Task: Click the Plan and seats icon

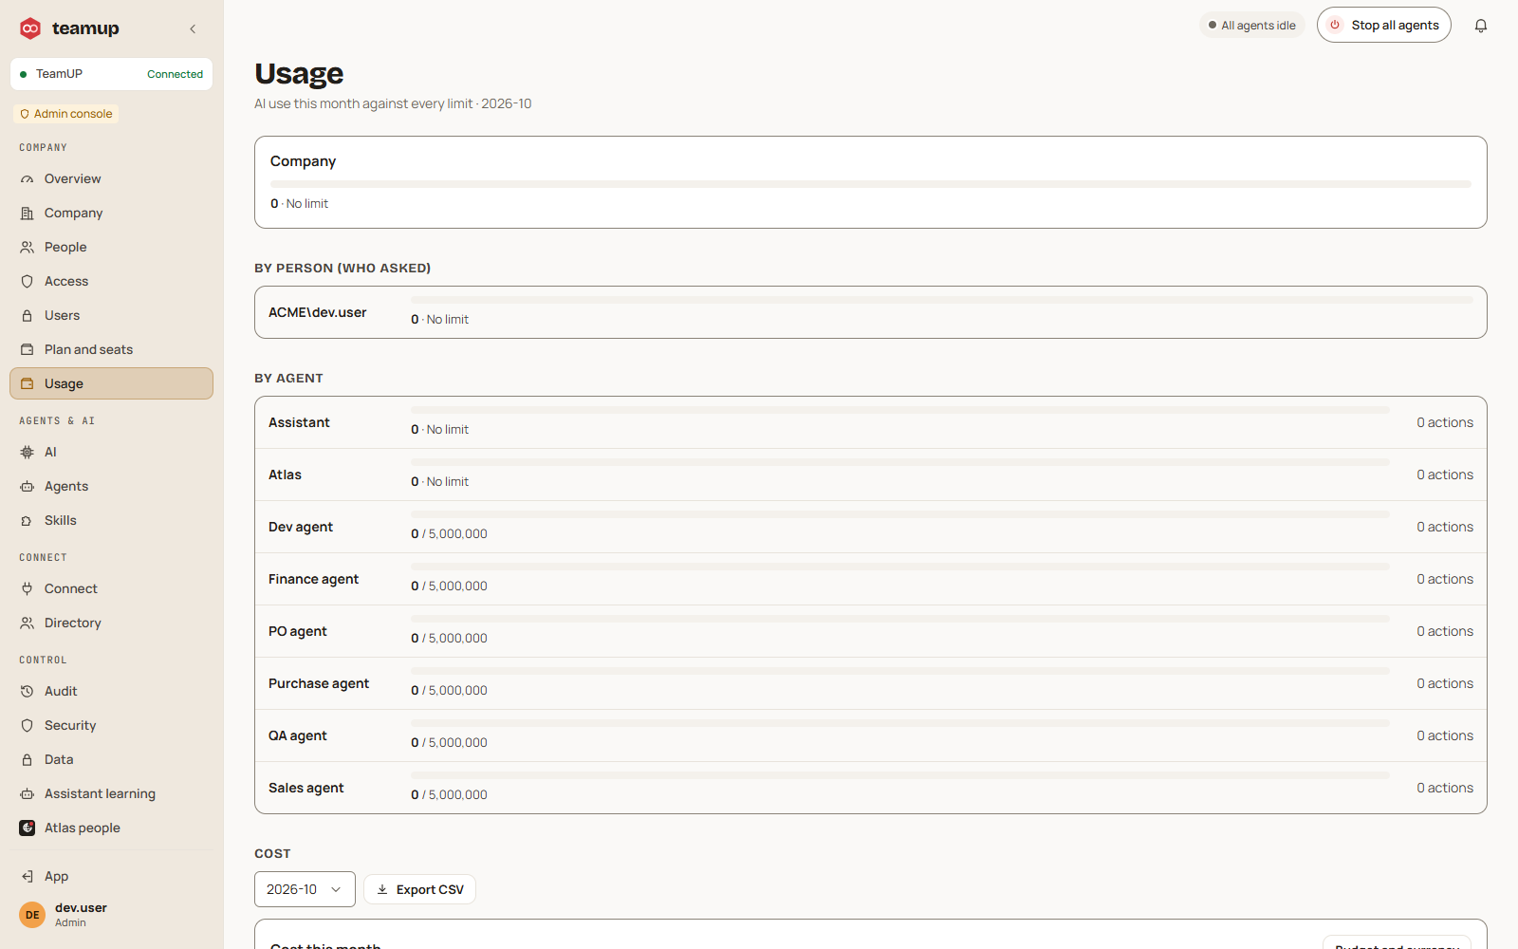Action: (x=28, y=349)
